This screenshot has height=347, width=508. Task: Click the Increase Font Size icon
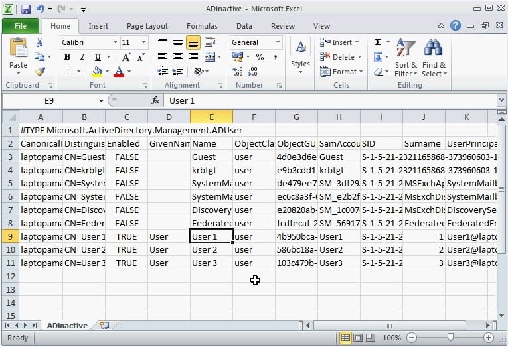click(x=126, y=57)
